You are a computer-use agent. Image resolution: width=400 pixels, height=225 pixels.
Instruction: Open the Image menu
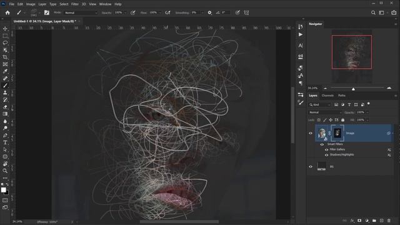31,4
